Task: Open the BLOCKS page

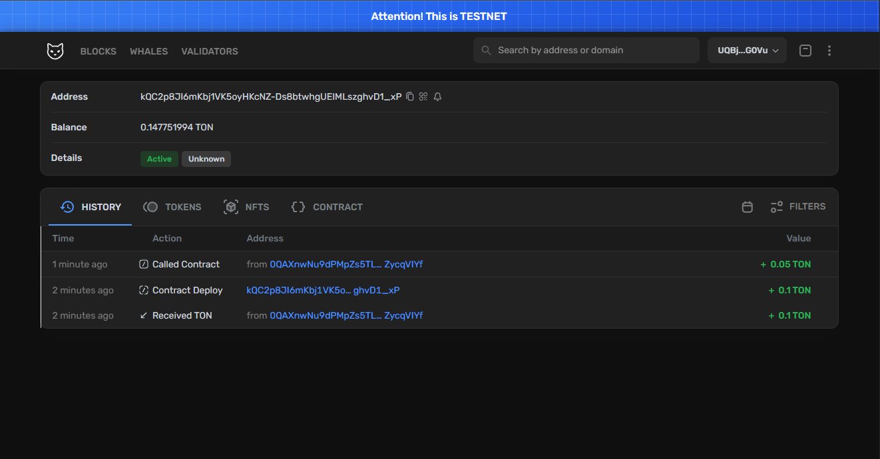Action: pyautogui.click(x=99, y=51)
